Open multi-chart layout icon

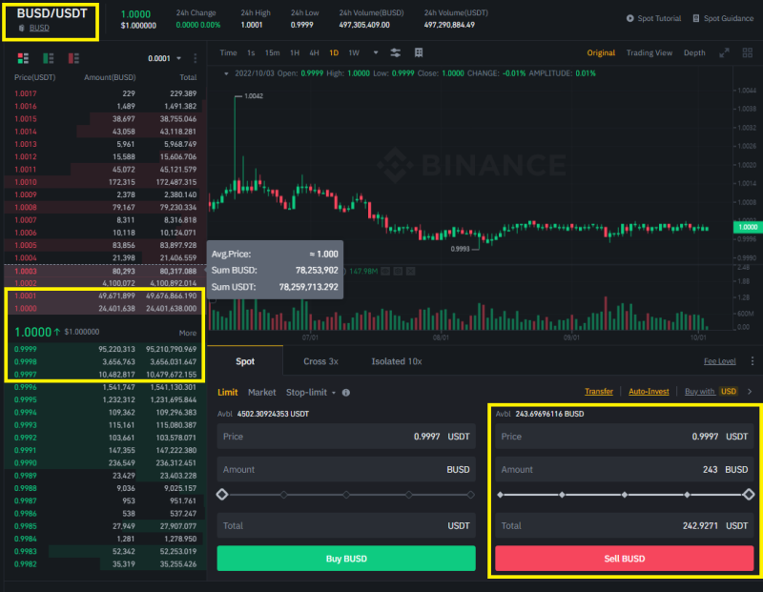(x=748, y=53)
